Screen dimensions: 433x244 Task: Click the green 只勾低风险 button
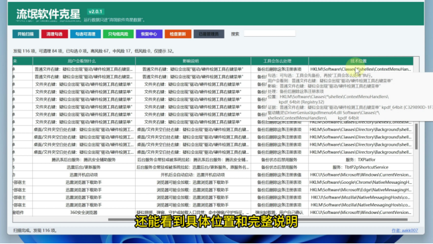[x=118, y=34]
